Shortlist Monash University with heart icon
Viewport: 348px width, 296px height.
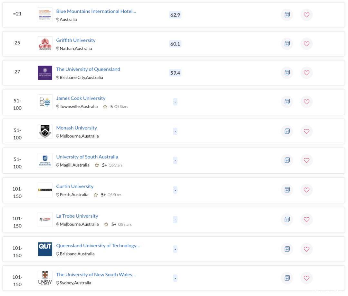[306, 131]
